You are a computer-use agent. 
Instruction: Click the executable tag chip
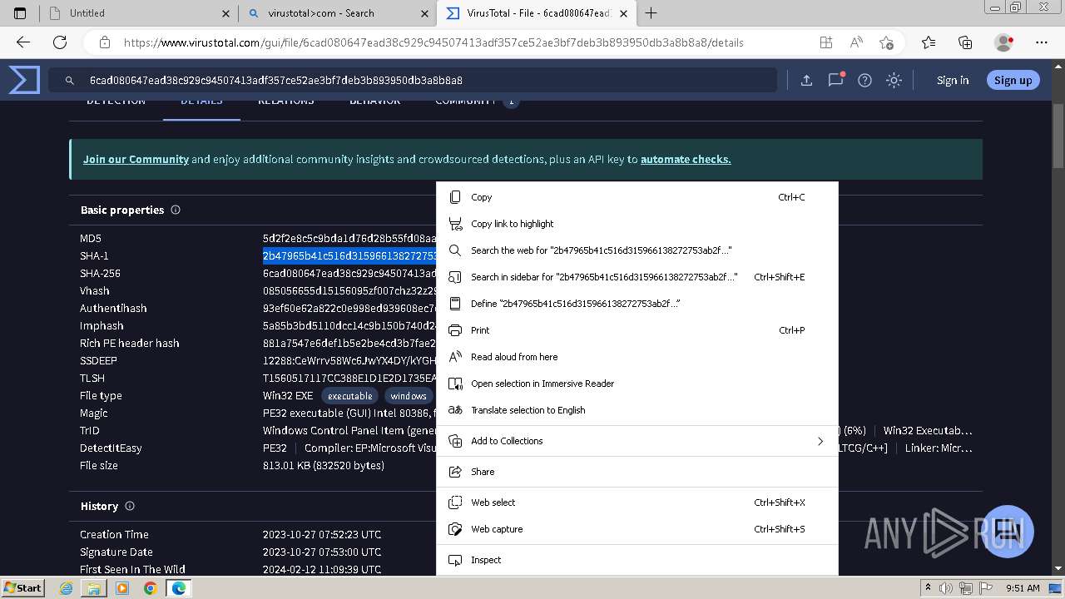click(349, 396)
